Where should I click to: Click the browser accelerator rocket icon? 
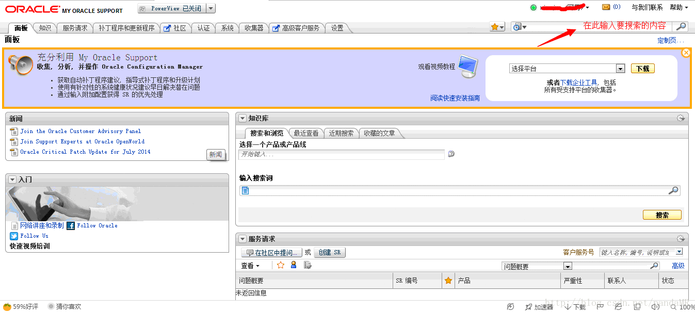point(528,307)
